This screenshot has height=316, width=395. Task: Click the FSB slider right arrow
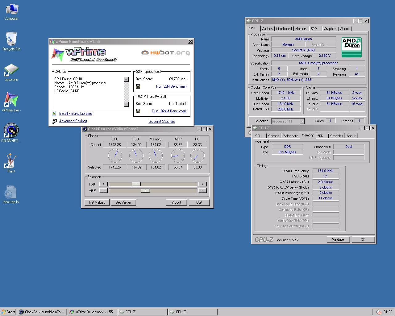202,184
